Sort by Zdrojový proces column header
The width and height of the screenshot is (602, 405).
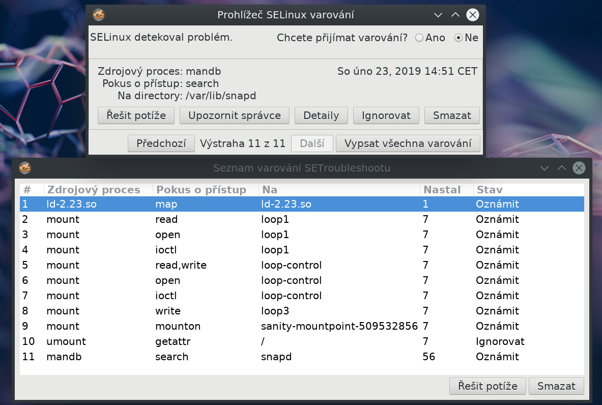point(98,190)
